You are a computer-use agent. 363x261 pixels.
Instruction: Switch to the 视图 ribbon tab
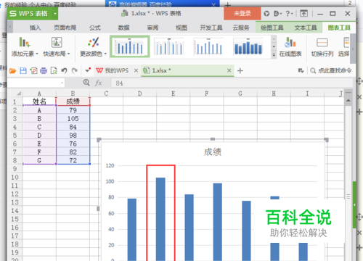click(181, 28)
